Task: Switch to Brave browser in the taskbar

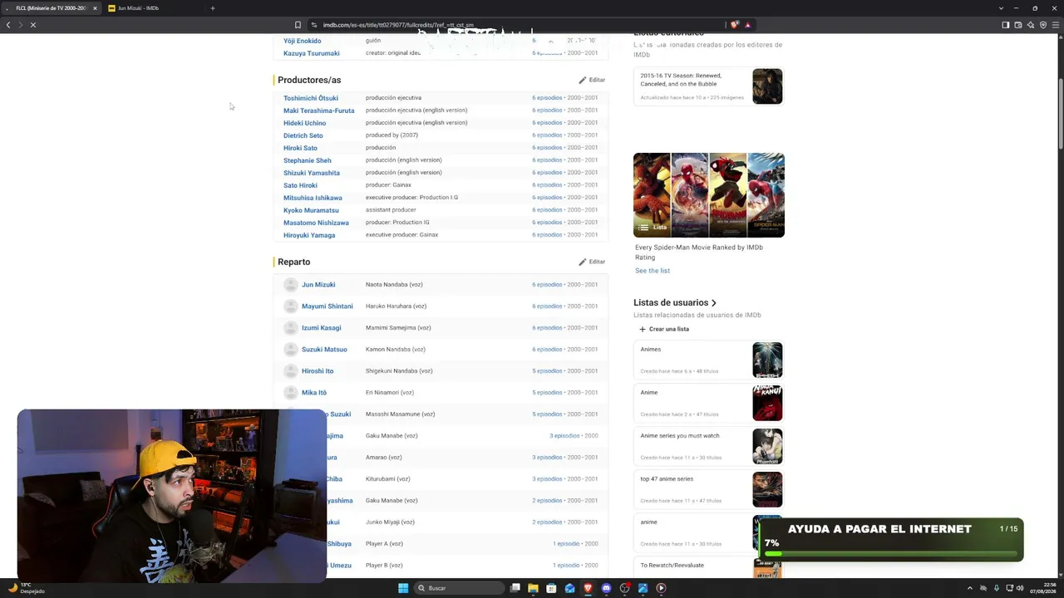Action: click(588, 588)
